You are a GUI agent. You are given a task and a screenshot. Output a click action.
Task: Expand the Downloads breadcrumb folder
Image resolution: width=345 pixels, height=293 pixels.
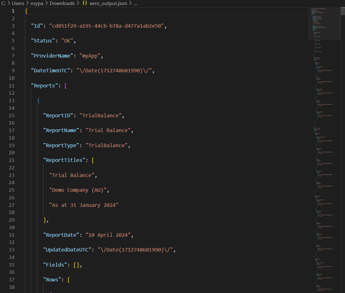point(62,3)
